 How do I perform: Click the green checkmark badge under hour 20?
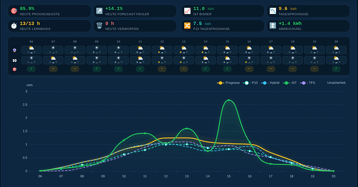click(x=336, y=69)
